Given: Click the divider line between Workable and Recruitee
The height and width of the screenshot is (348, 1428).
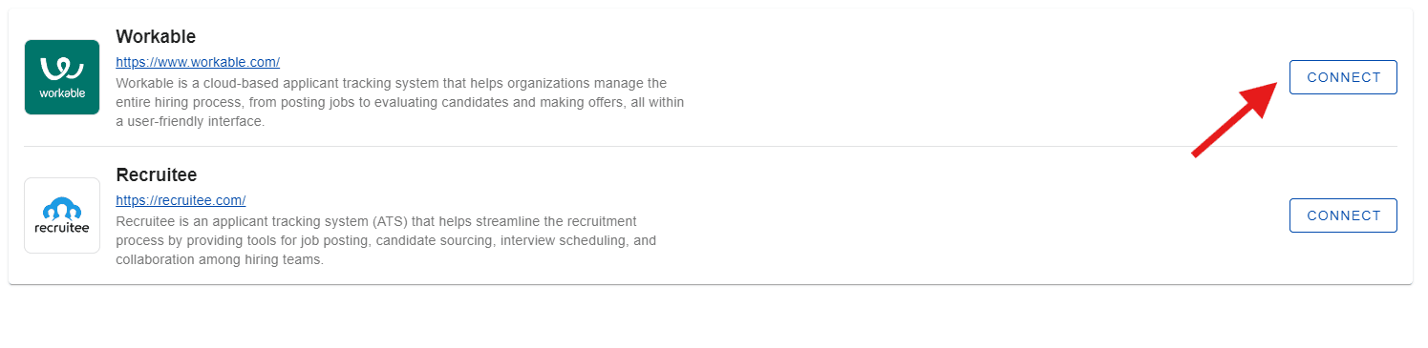Looking at the screenshot, I should (x=711, y=146).
